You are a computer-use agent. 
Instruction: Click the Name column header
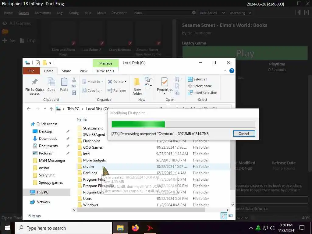[82, 119]
